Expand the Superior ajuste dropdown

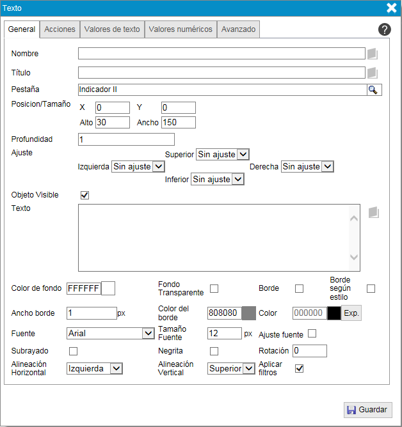(222, 154)
